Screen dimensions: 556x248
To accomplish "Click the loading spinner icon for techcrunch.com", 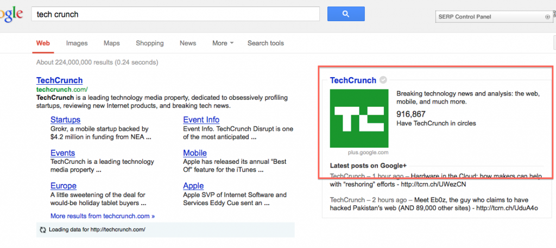I will pyautogui.click(x=43, y=230).
